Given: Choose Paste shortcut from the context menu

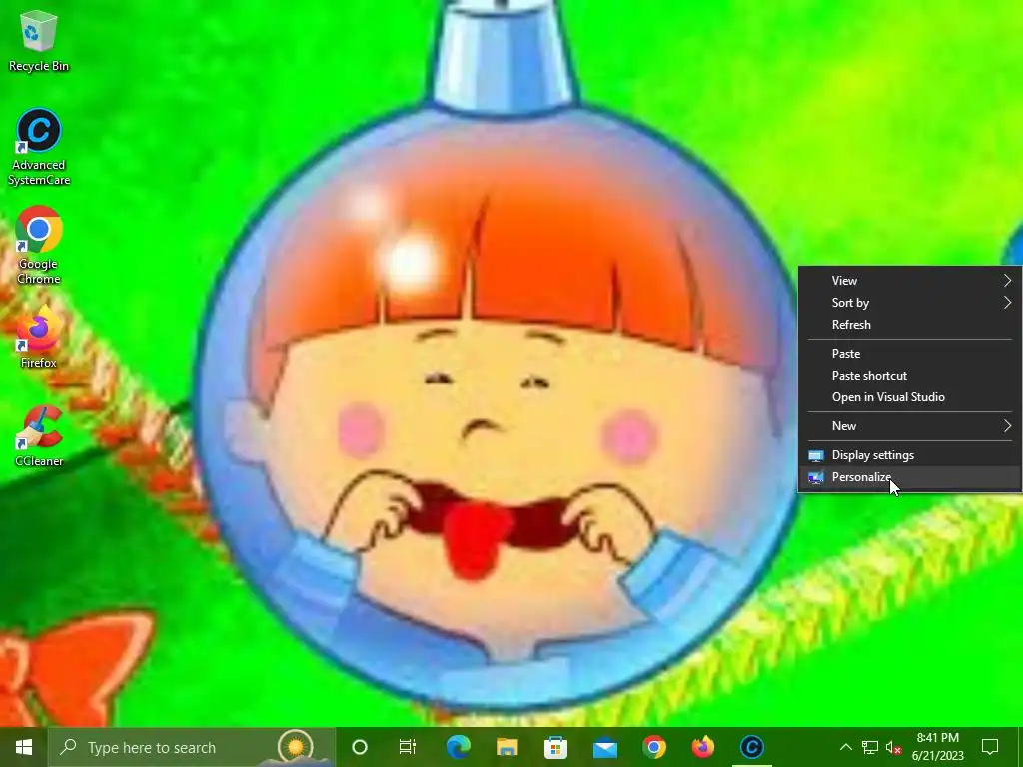Looking at the screenshot, I should click(x=910, y=376).
